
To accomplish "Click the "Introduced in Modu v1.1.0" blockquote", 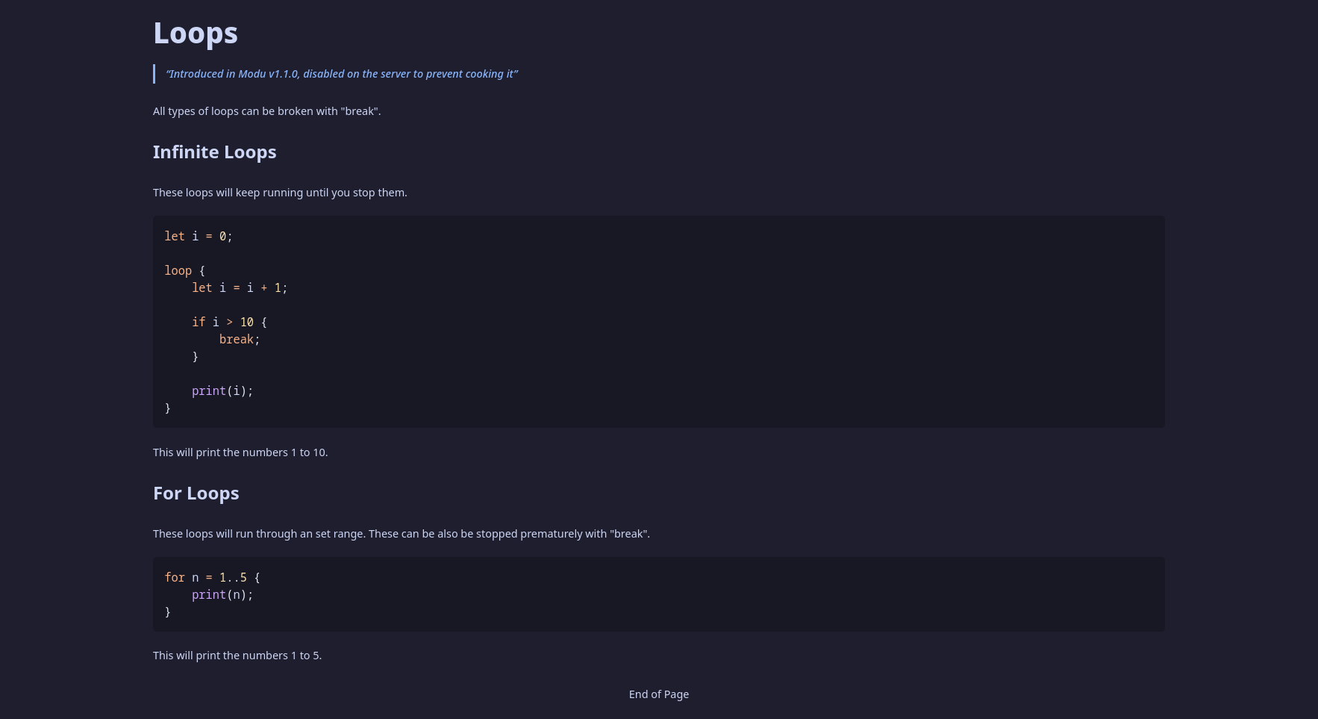I will tap(341, 74).
